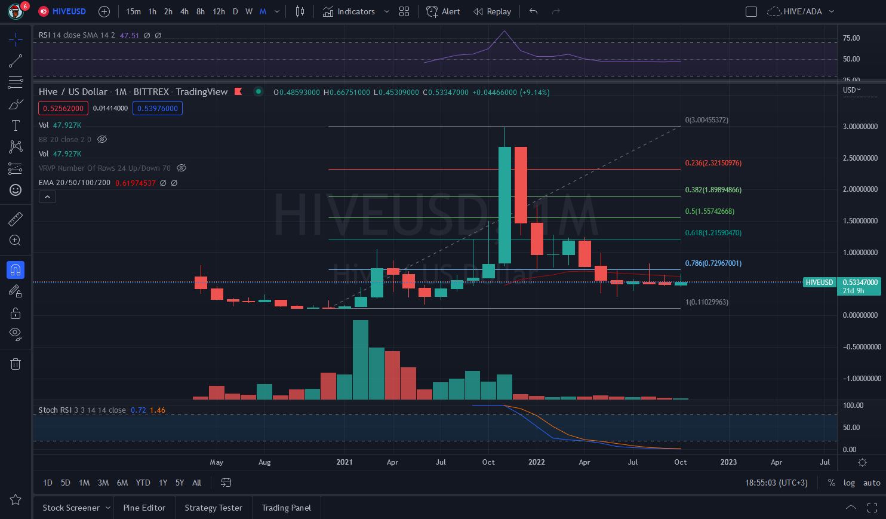This screenshot has width=886, height=519.
Task: Open the Fibonacci retracement tools
Action: [16, 82]
